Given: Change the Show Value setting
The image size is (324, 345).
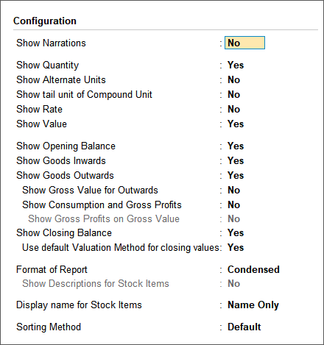Looking at the screenshot, I should (x=236, y=124).
